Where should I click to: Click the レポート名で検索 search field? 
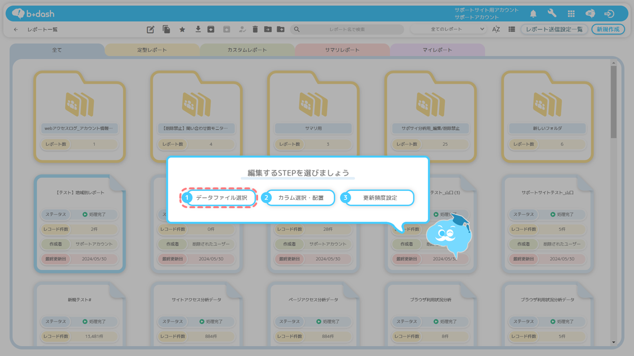coord(347,30)
